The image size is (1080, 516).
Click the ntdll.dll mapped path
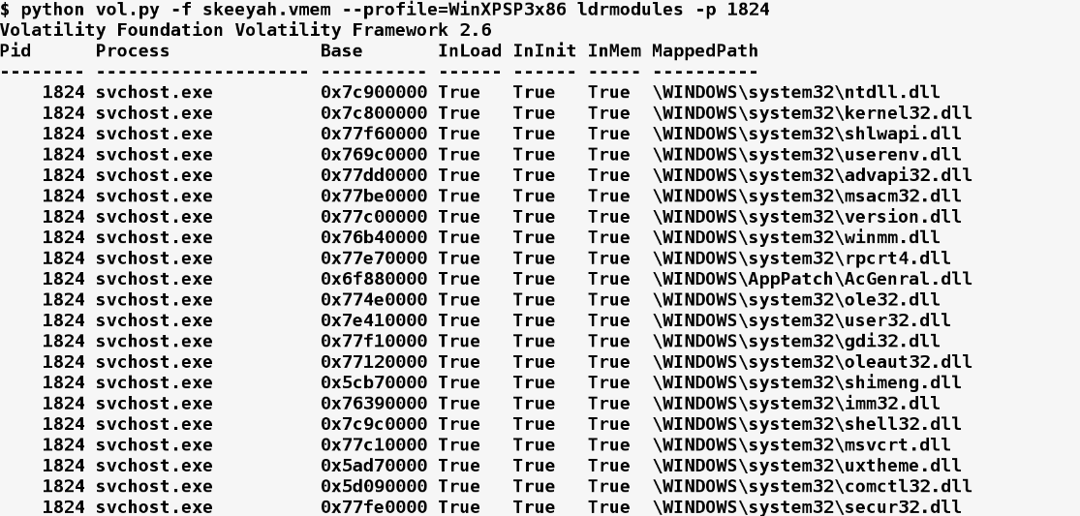[x=796, y=92]
